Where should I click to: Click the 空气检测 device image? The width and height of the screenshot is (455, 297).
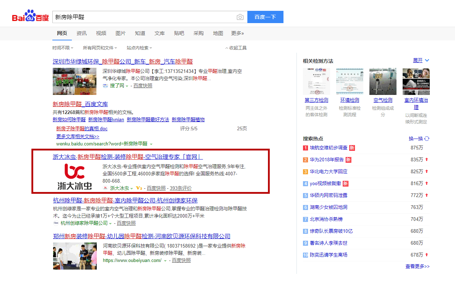pos(383,82)
